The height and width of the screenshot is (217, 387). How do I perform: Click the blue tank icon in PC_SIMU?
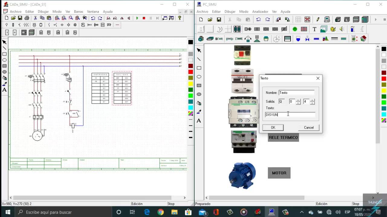click(298, 39)
